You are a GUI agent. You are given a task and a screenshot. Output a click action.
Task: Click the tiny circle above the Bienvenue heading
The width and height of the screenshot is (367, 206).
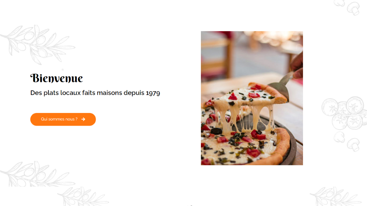point(63,70)
